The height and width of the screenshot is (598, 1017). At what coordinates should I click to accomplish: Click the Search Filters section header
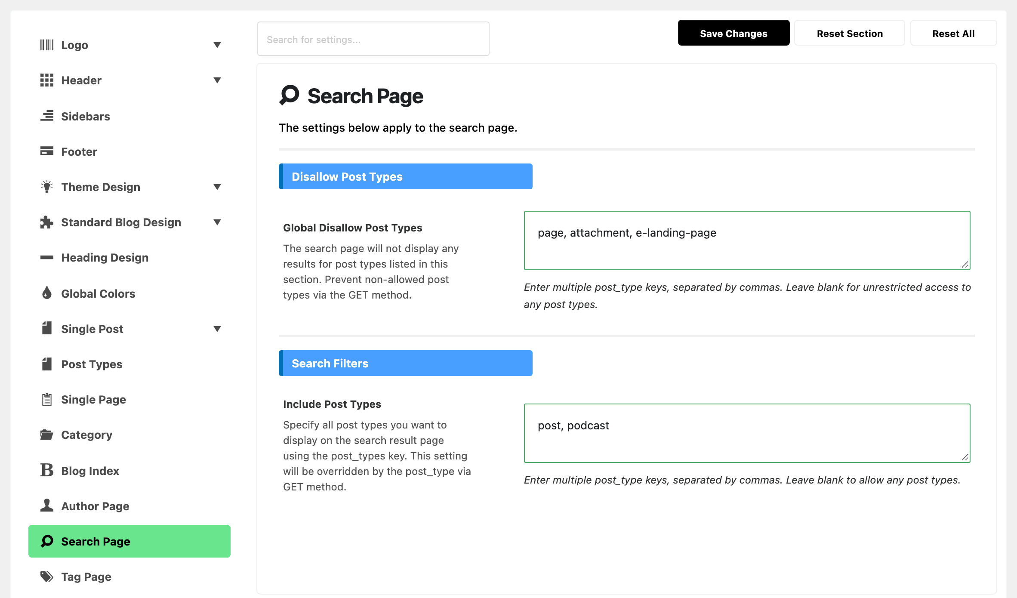tap(406, 363)
